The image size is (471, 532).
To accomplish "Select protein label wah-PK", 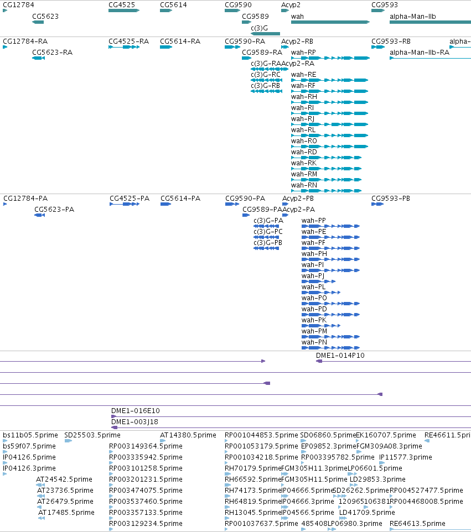I will click(x=314, y=320).
